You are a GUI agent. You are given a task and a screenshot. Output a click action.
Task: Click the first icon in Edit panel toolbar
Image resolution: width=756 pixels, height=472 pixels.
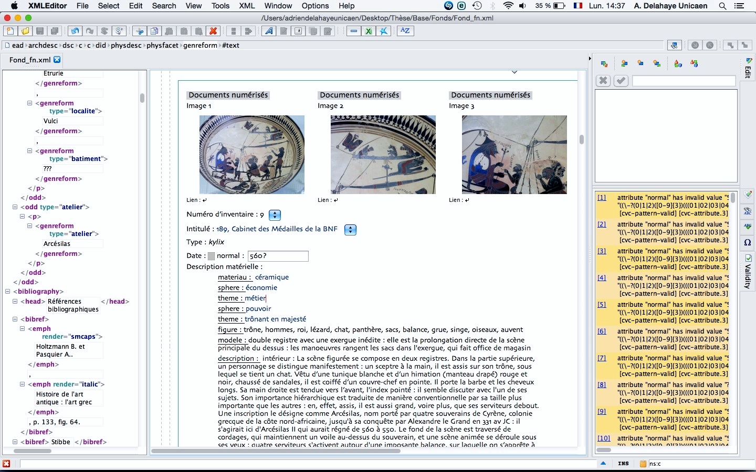pos(604,64)
